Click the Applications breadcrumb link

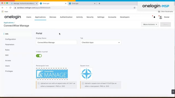tap(8, 23)
